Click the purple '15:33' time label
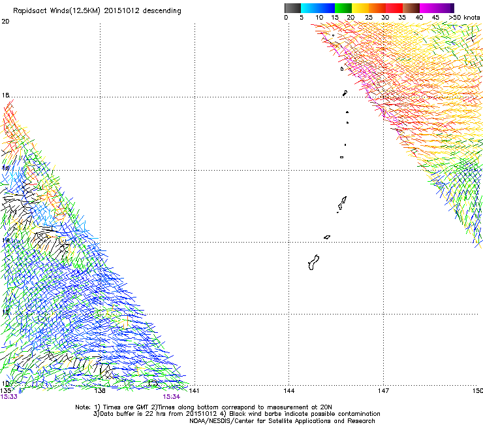The image size is (483, 425). [9, 397]
